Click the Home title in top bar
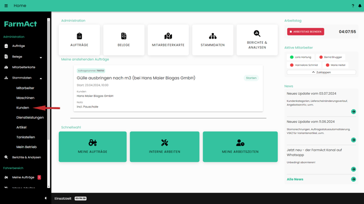The height and width of the screenshot is (204, 364). pyautogui.click(x=20, y=6)
